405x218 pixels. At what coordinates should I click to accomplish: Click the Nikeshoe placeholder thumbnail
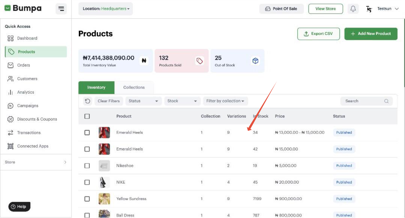[104, 166]
